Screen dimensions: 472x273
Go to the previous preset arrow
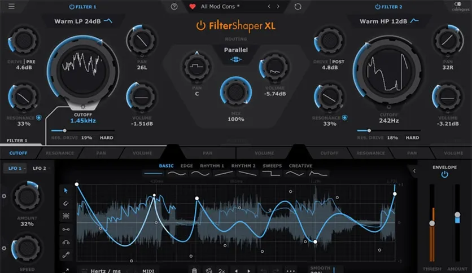click(x=269, y=6)
